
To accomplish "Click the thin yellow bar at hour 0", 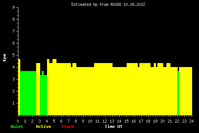I will click(19, 87).
